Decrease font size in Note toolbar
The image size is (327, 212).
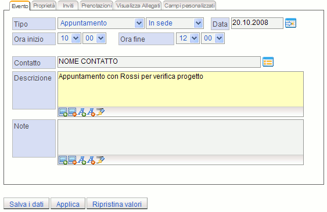(91, 160)
